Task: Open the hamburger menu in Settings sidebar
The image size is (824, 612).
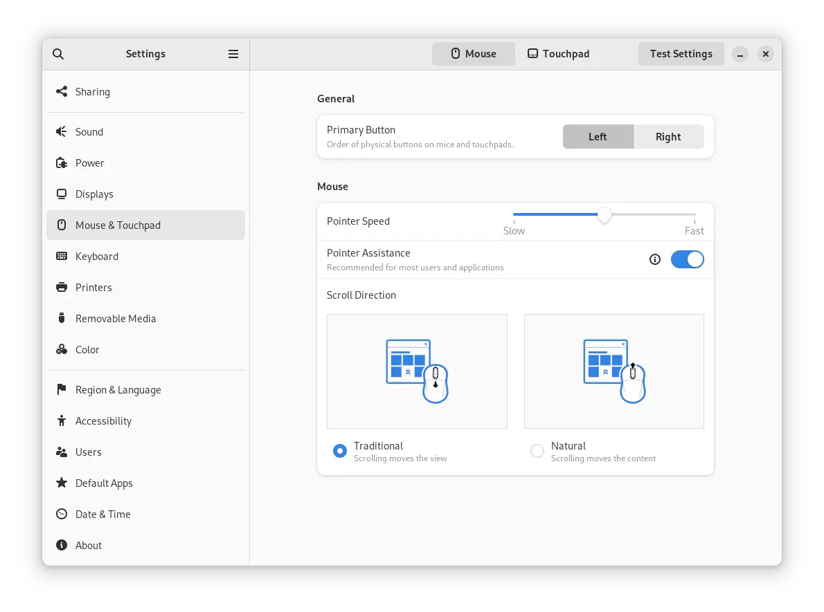Action: coord(233,54)
